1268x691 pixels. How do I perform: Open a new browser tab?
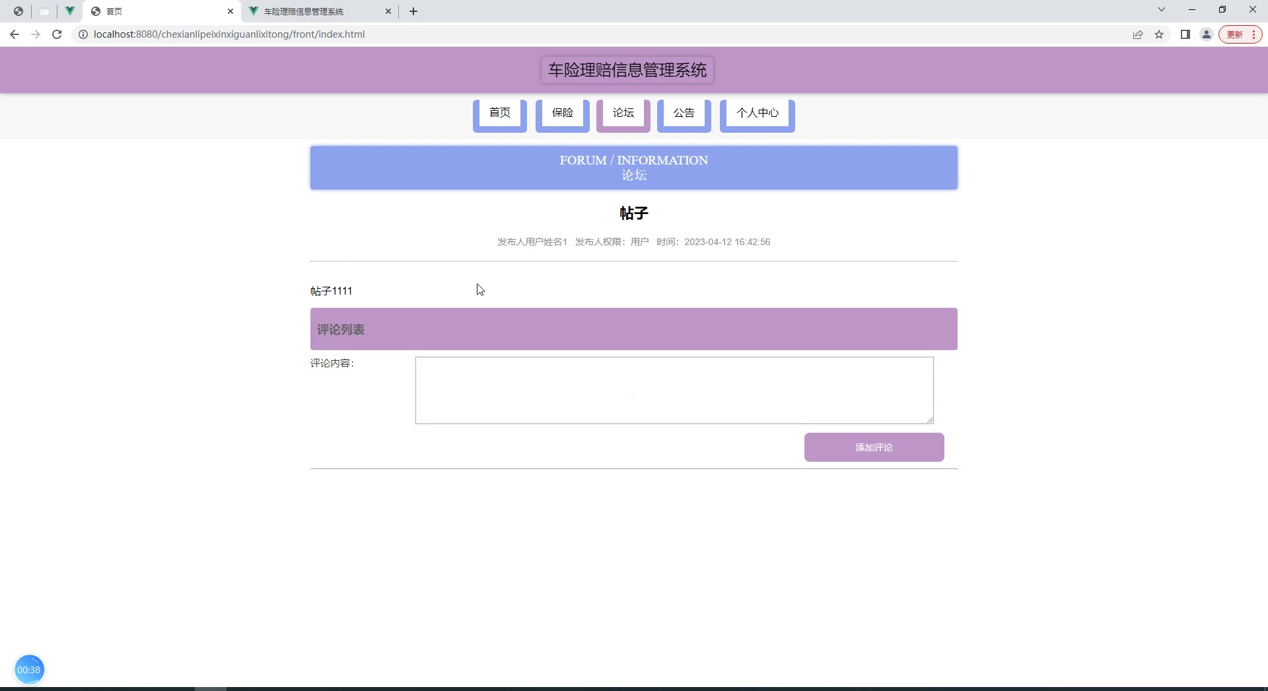pos(413,11)
